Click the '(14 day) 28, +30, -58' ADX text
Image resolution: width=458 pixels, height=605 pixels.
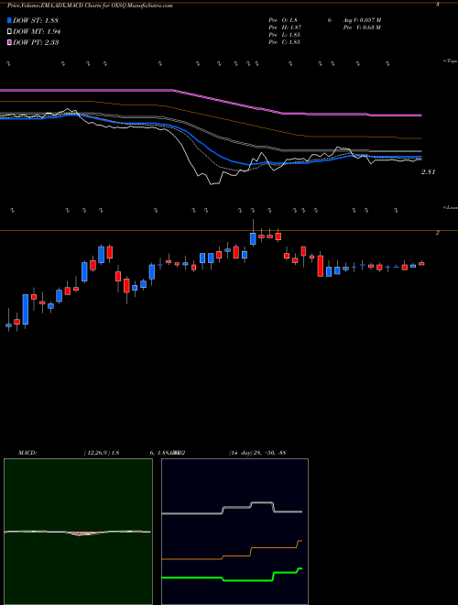(x=256, y=453)
